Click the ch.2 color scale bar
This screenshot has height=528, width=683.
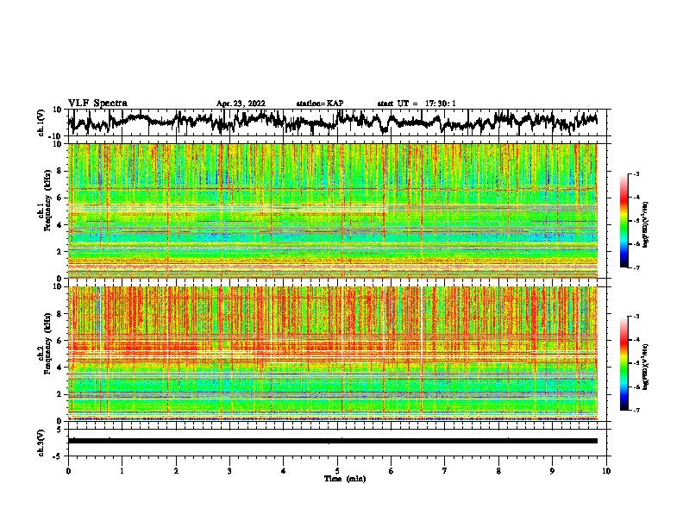tap(623, 363)
